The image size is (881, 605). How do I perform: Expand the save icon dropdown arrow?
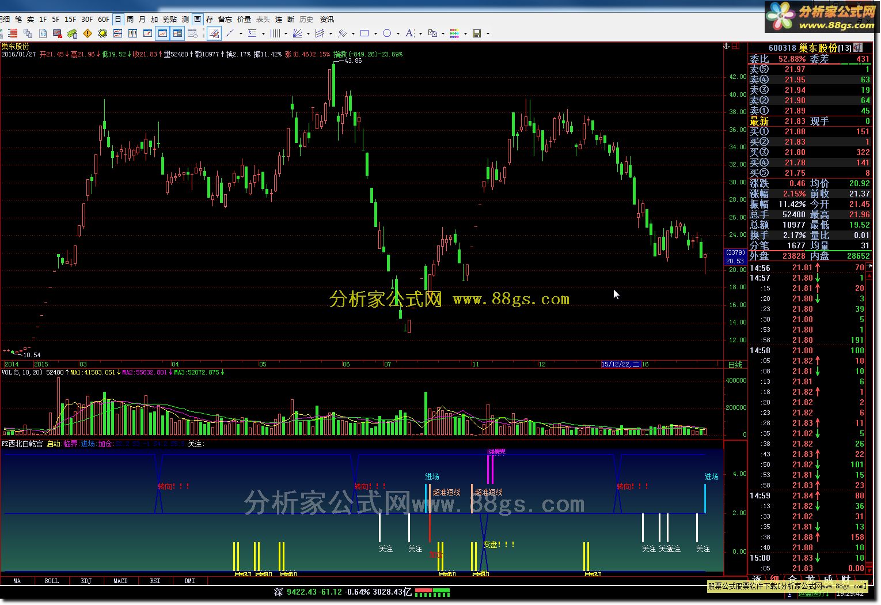click(x=488, y=33)
